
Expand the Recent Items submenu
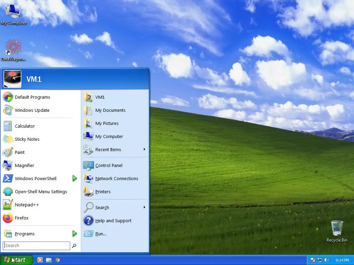coord(115,149)
